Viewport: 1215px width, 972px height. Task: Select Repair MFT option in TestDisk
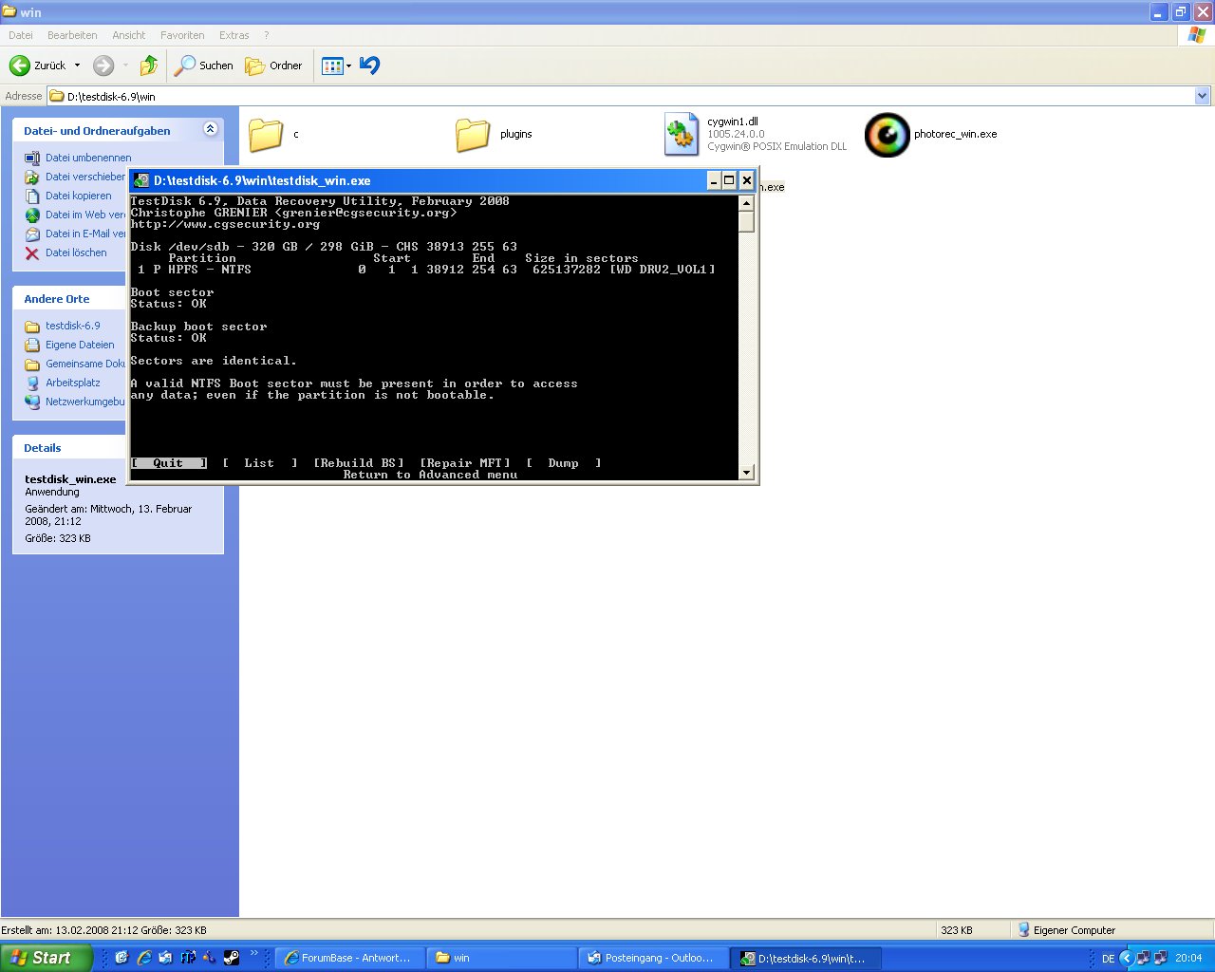pyautogui.click(x=465, y=463)
